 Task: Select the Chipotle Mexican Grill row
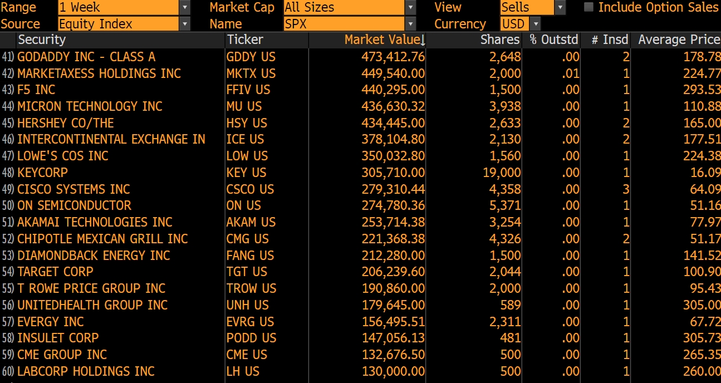click(102, 239)
